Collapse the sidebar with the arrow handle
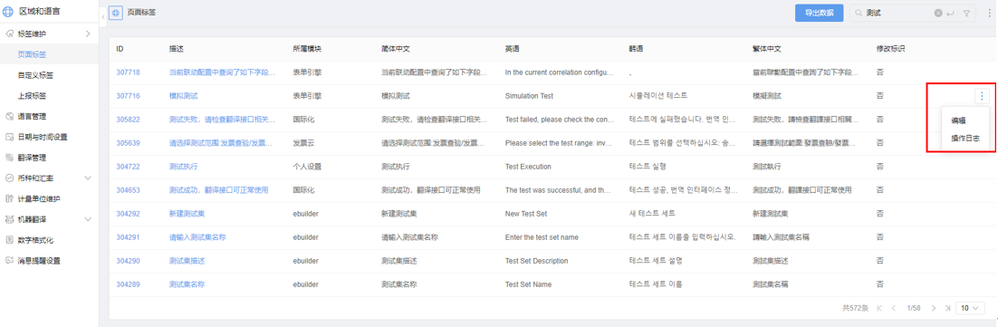The height and width of the screenshot is (327, 998). point(103,16)
